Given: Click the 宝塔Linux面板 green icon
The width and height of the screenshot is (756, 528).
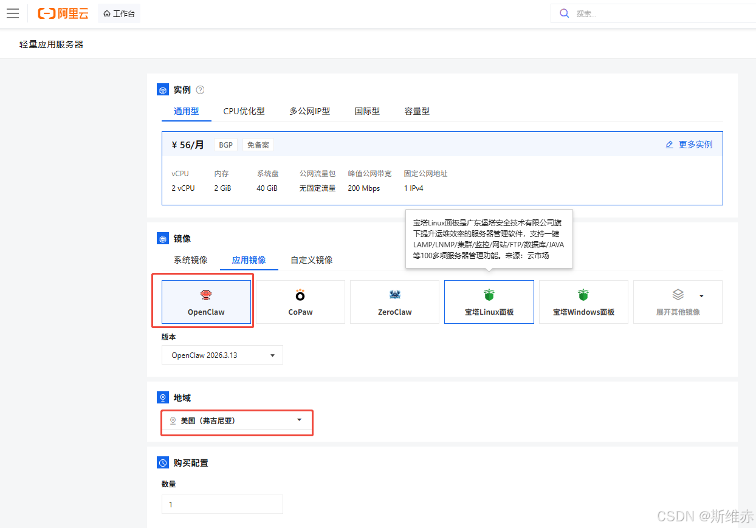Looking at the screenshot, I should click(x=489, y=295).
